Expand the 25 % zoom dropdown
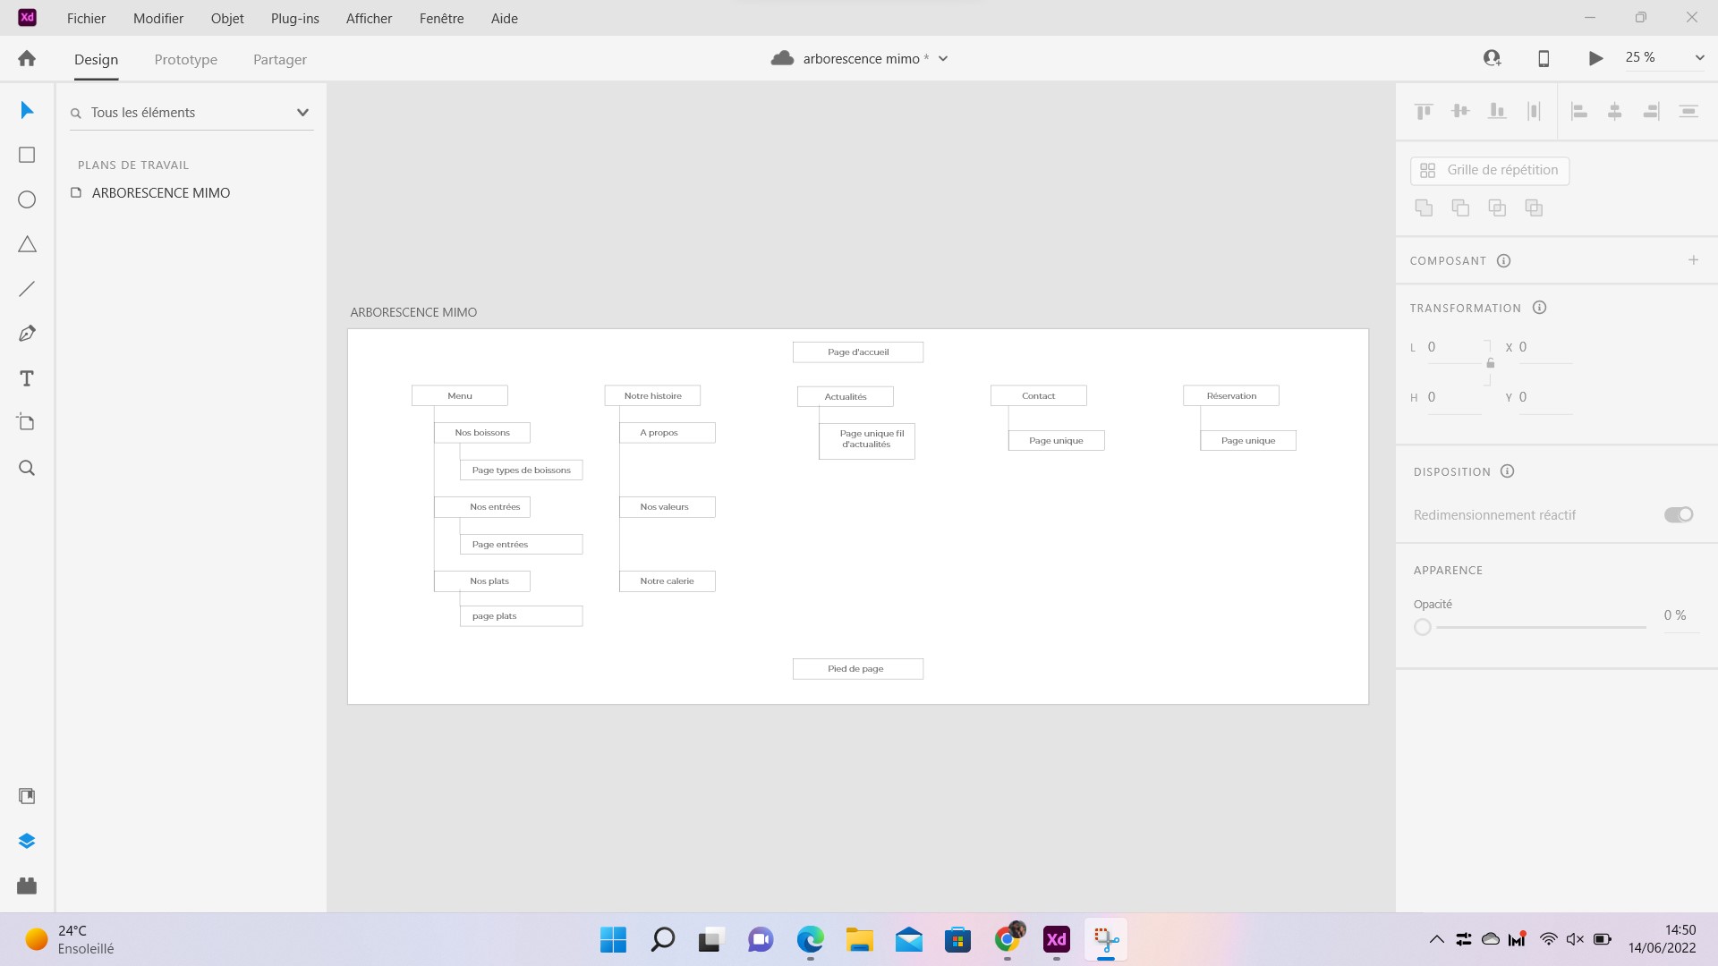Viewport: 1718px width, 966px height. [1699, 58]
